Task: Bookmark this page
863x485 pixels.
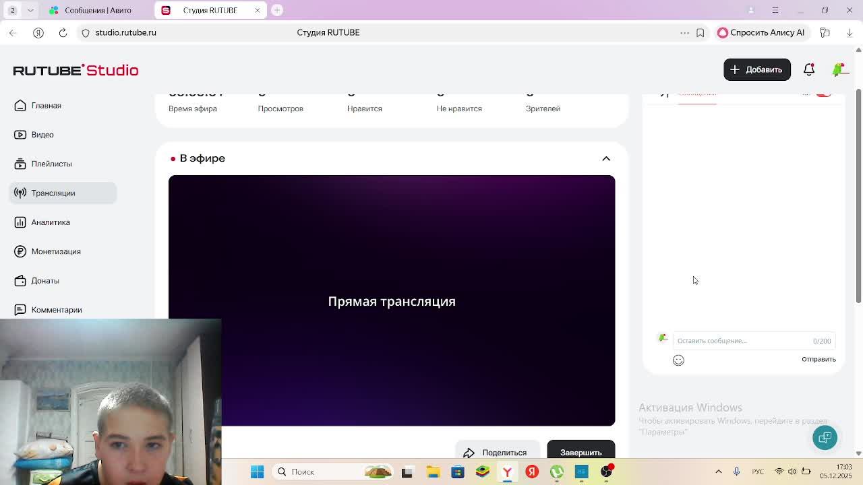Action: coord(700,32)
